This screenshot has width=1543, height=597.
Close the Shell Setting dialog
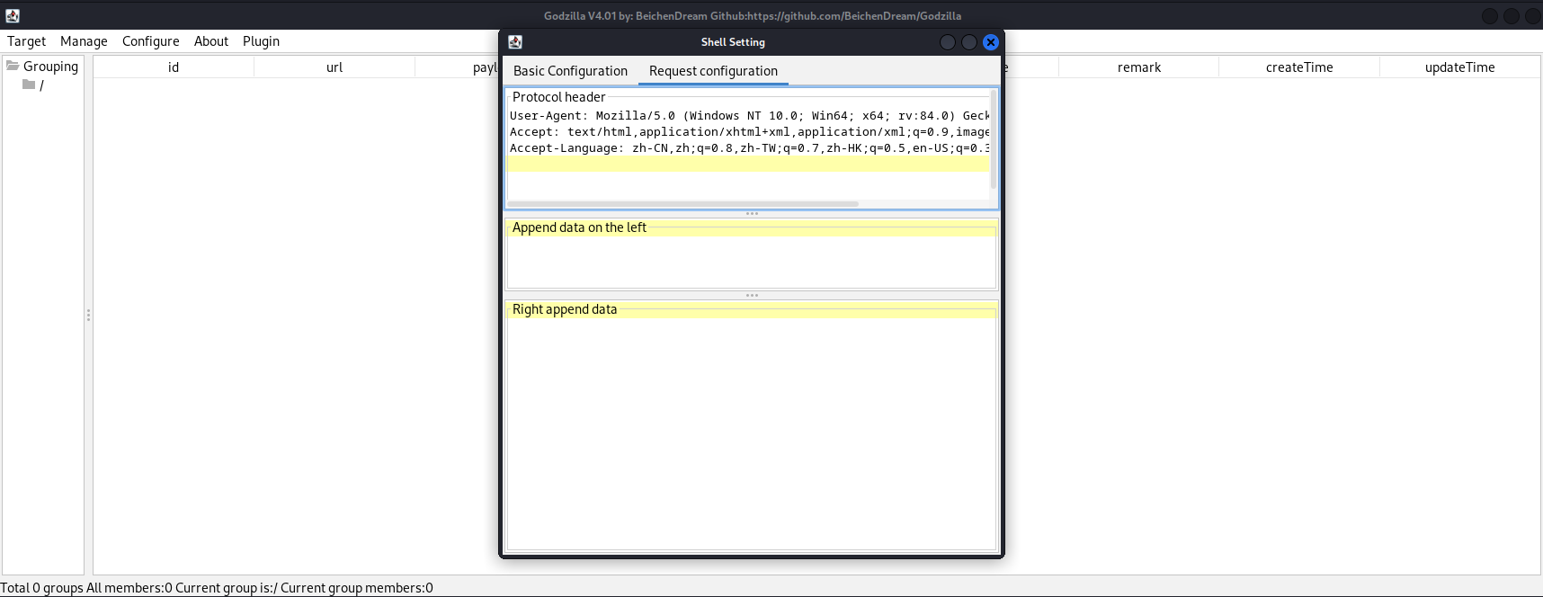pyautogui.click(x=990, y=42)
